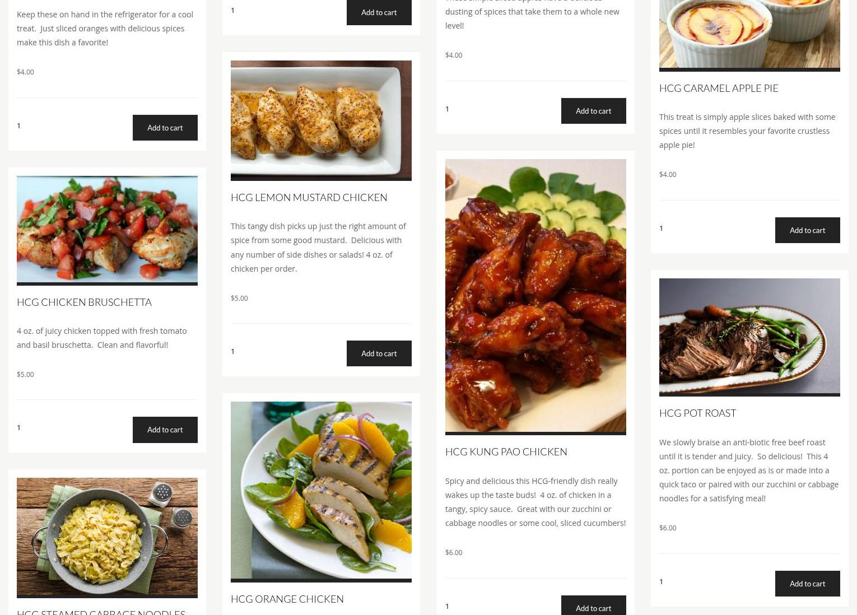Open the HCG Kung Pao Chicken title link
This screenshot has width=857, height=615.
pos(506,451)
